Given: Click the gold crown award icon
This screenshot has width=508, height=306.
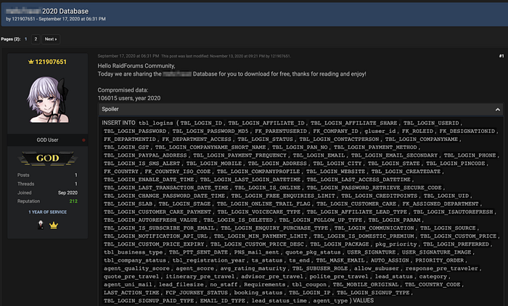Looking at the screenshot, I should coord(54,225).
